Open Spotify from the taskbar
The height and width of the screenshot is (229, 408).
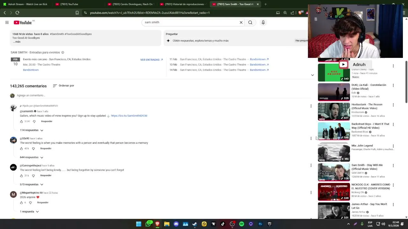click(x=241, y=224)
